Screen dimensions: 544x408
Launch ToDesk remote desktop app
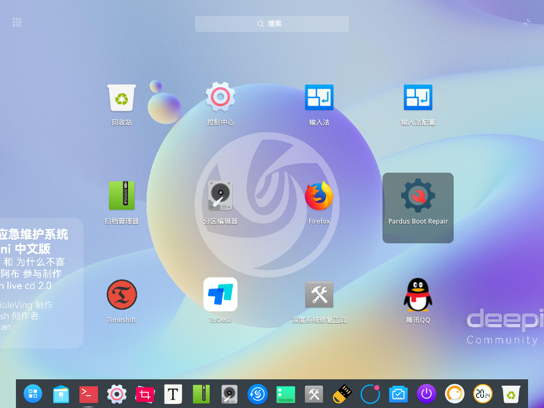(220, 295)
